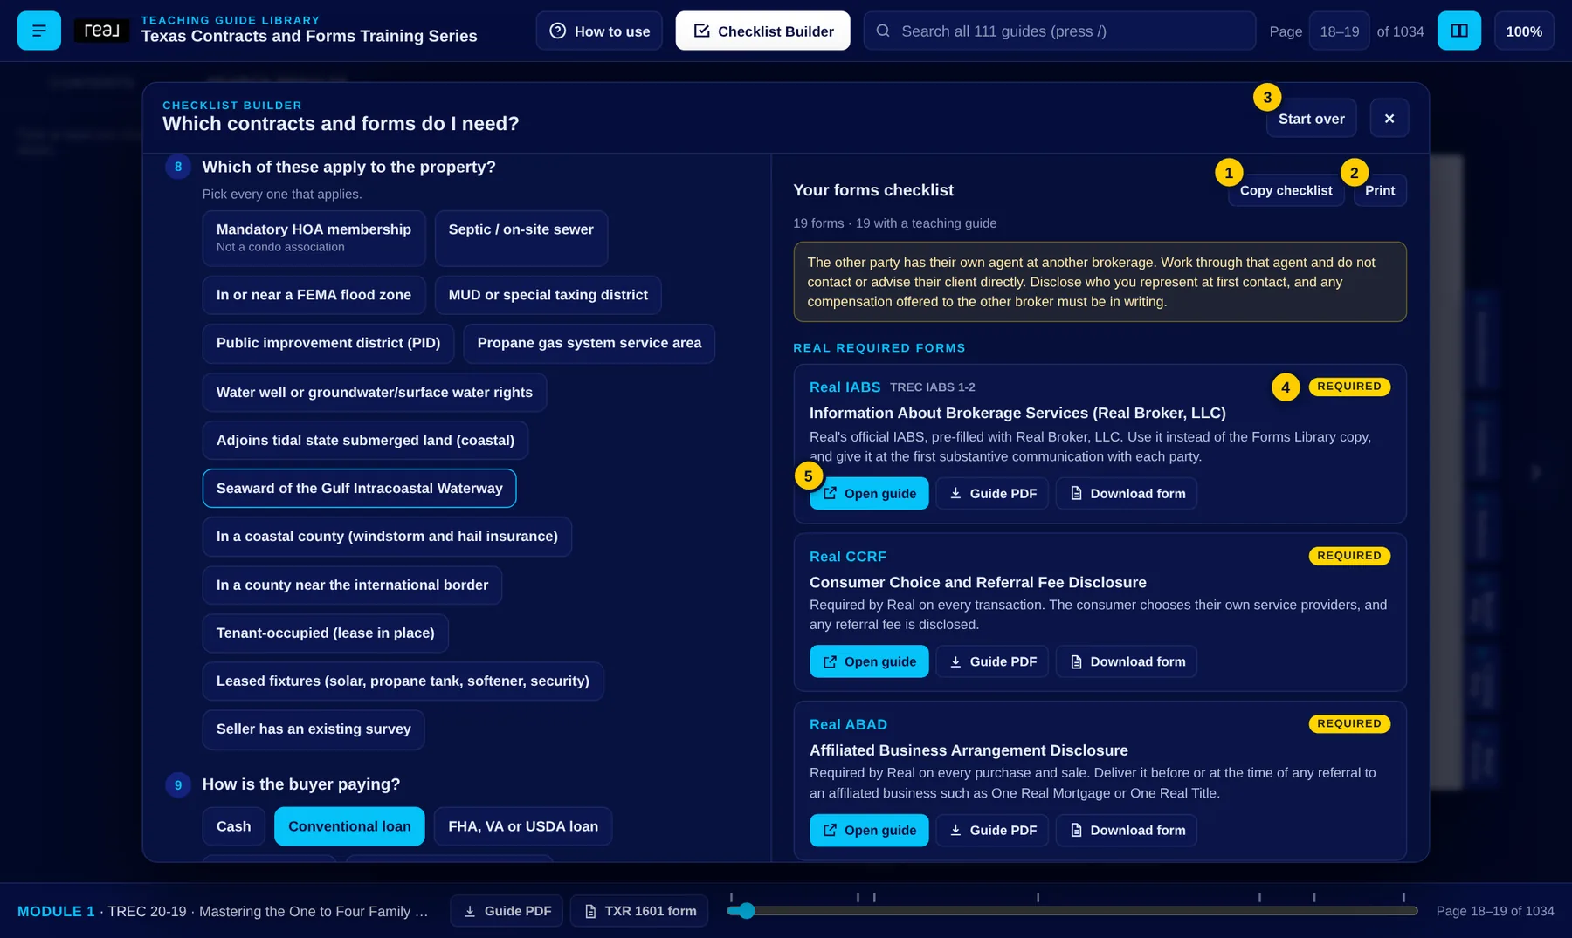Open the 100% zoom control
Viewport: 1572px width, 938px height.
[x=1524, y=31]
